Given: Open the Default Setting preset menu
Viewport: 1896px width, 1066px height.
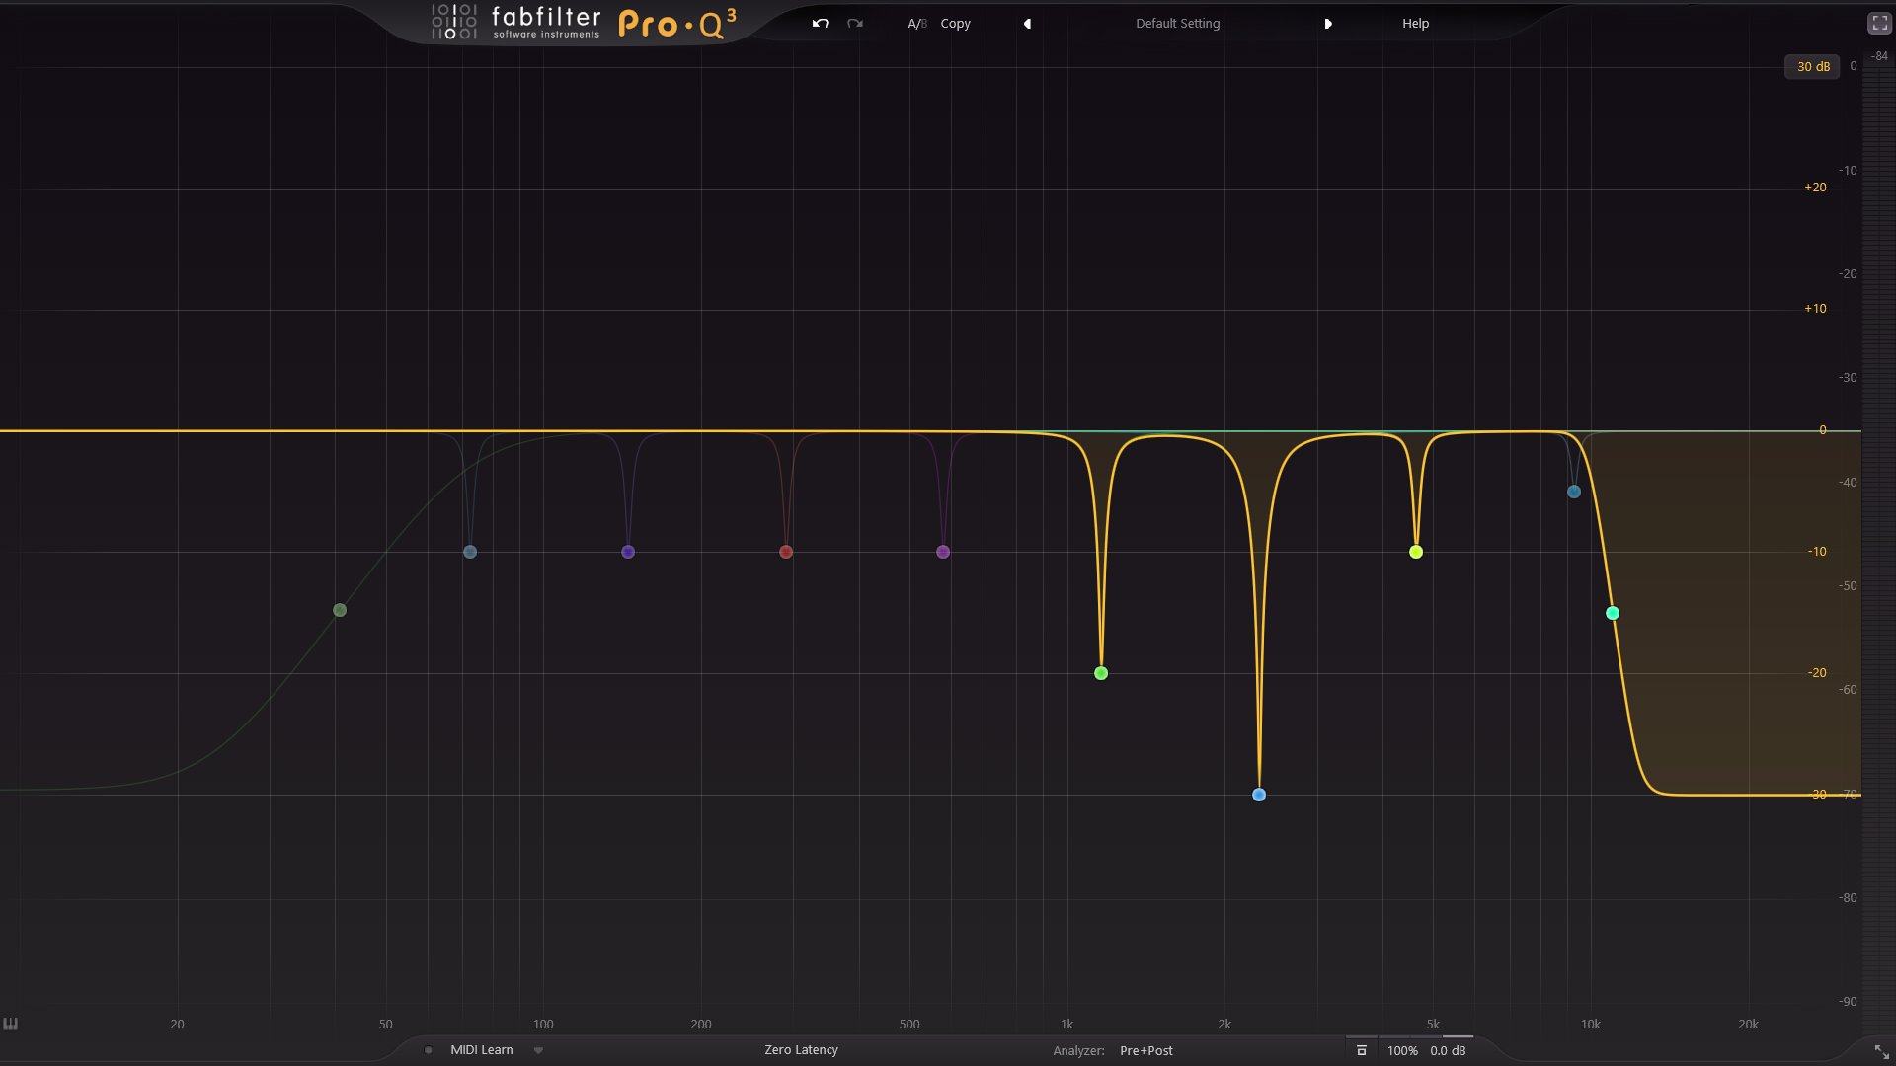Looking at the screenshot, I should click(1177, 24).
